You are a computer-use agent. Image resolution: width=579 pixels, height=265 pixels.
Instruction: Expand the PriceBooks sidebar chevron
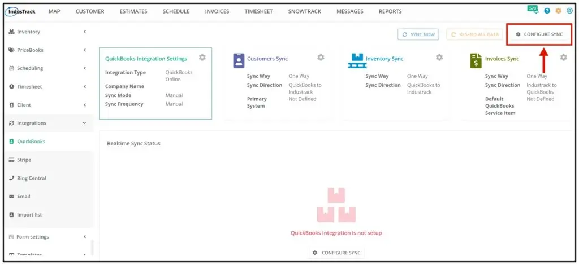point(85,50)
